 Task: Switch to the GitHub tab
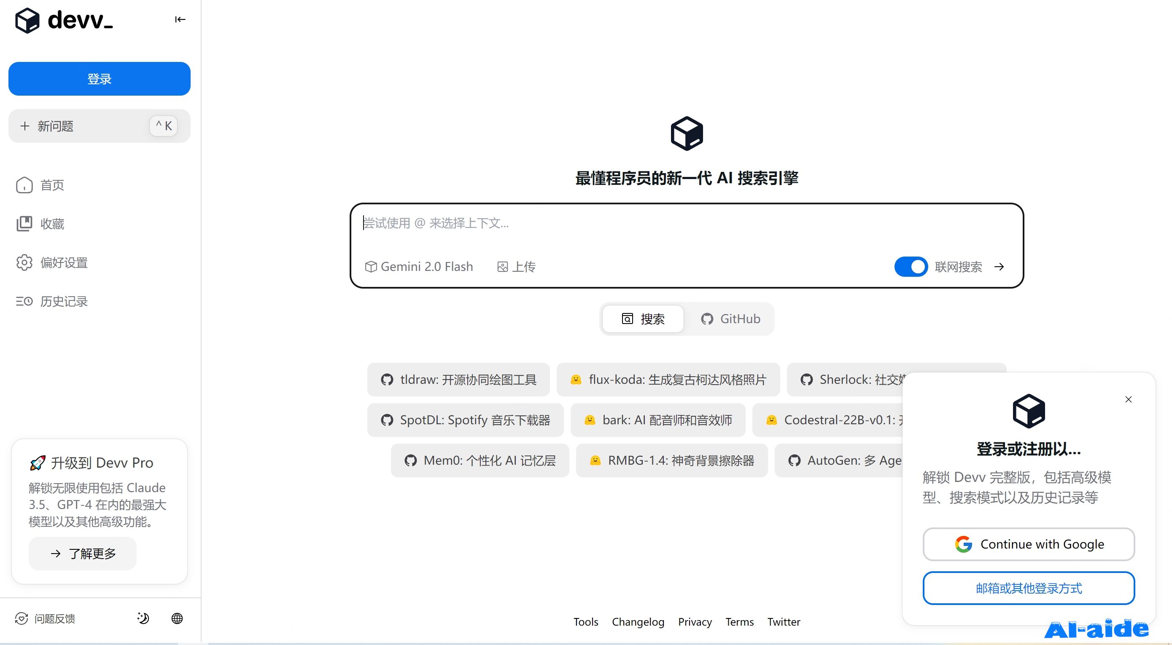731,318
